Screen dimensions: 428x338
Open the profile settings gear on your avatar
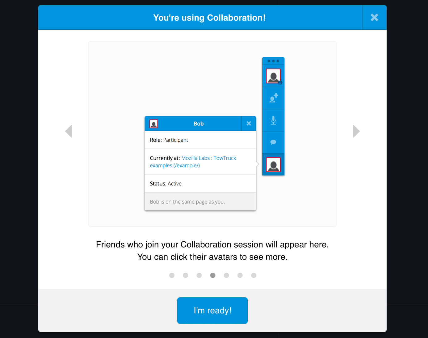point(280,83)
